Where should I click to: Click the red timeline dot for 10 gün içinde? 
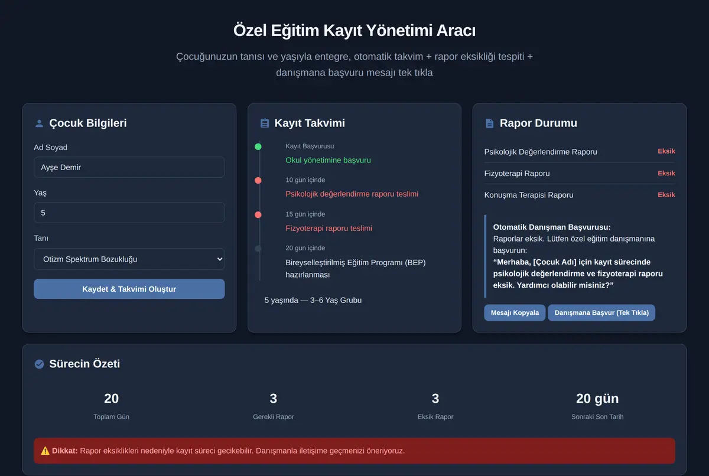coord(258,180)
